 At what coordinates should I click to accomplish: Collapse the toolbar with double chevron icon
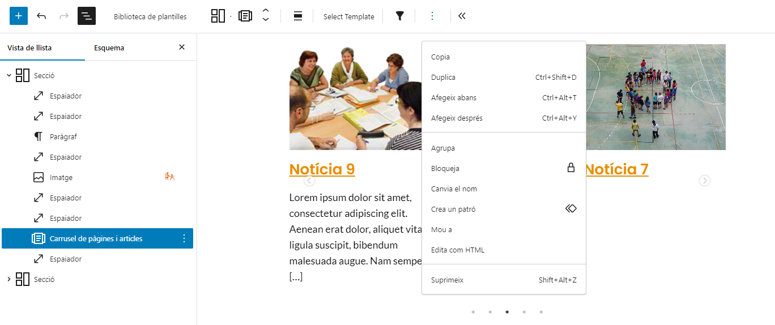click(462, 16)
